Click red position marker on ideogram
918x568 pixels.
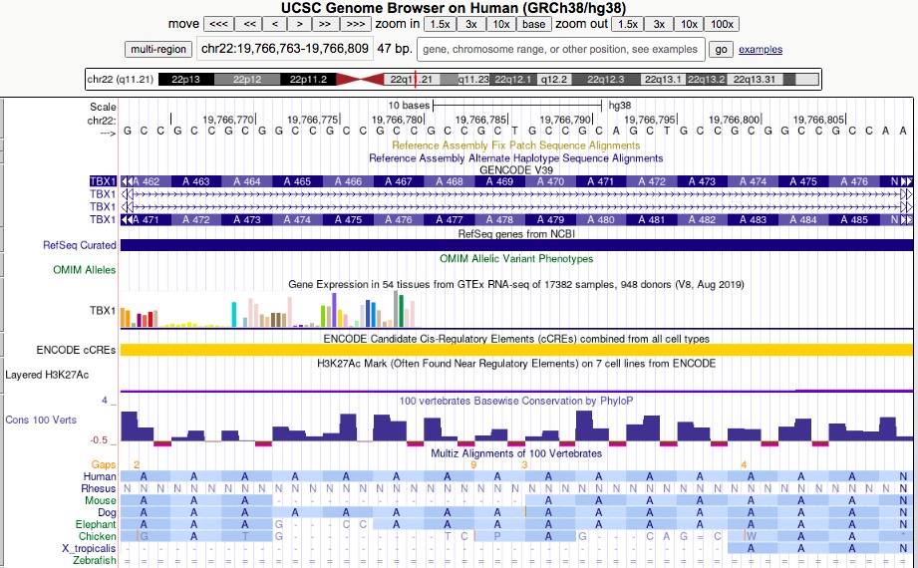click(x=415, y=79)
